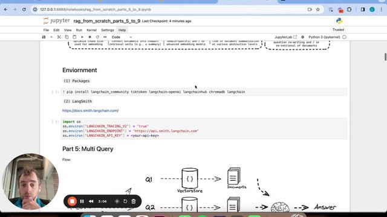Open the Code cell type dropdown
The image size is (387, 217).
(122, 37)
